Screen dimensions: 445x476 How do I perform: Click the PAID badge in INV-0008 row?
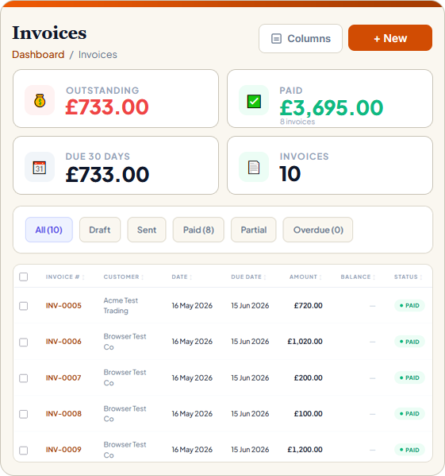tap(409, 413)
